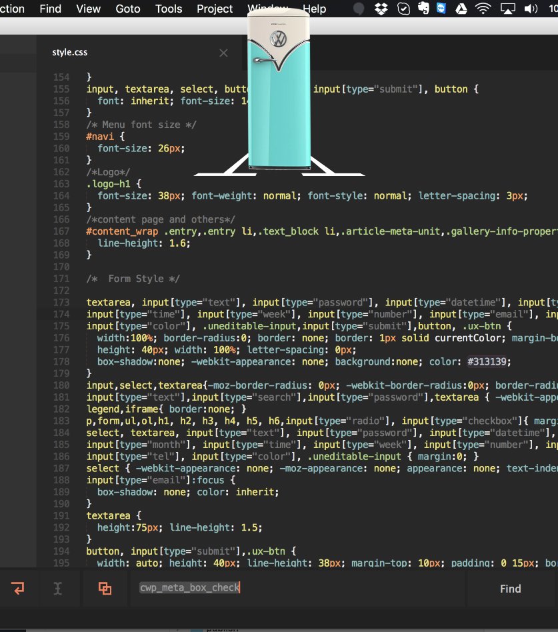Screen dimensions: 558x632
Task: Open the Project menu
Action: 214,9
